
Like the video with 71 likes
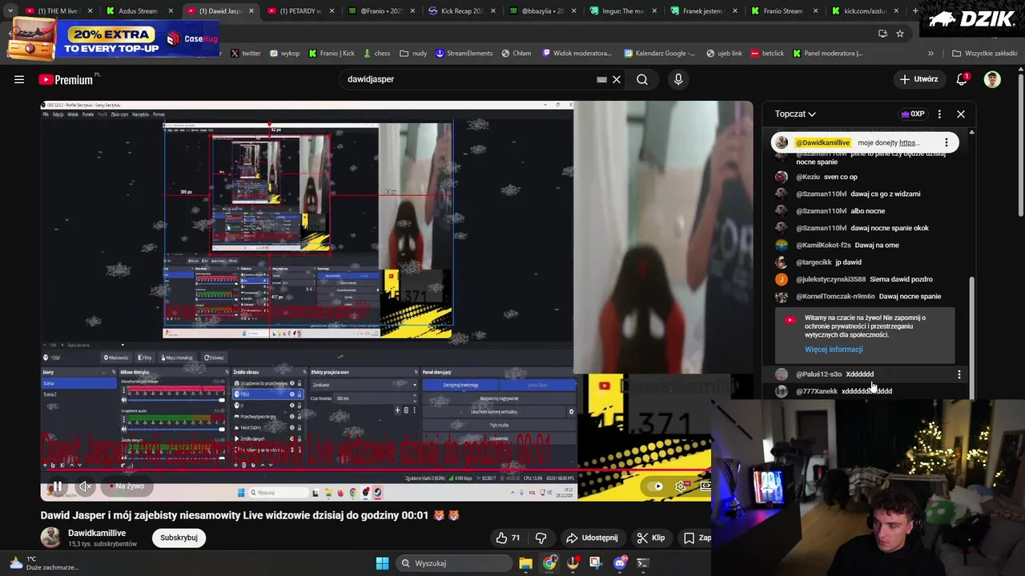pos(508,538)
